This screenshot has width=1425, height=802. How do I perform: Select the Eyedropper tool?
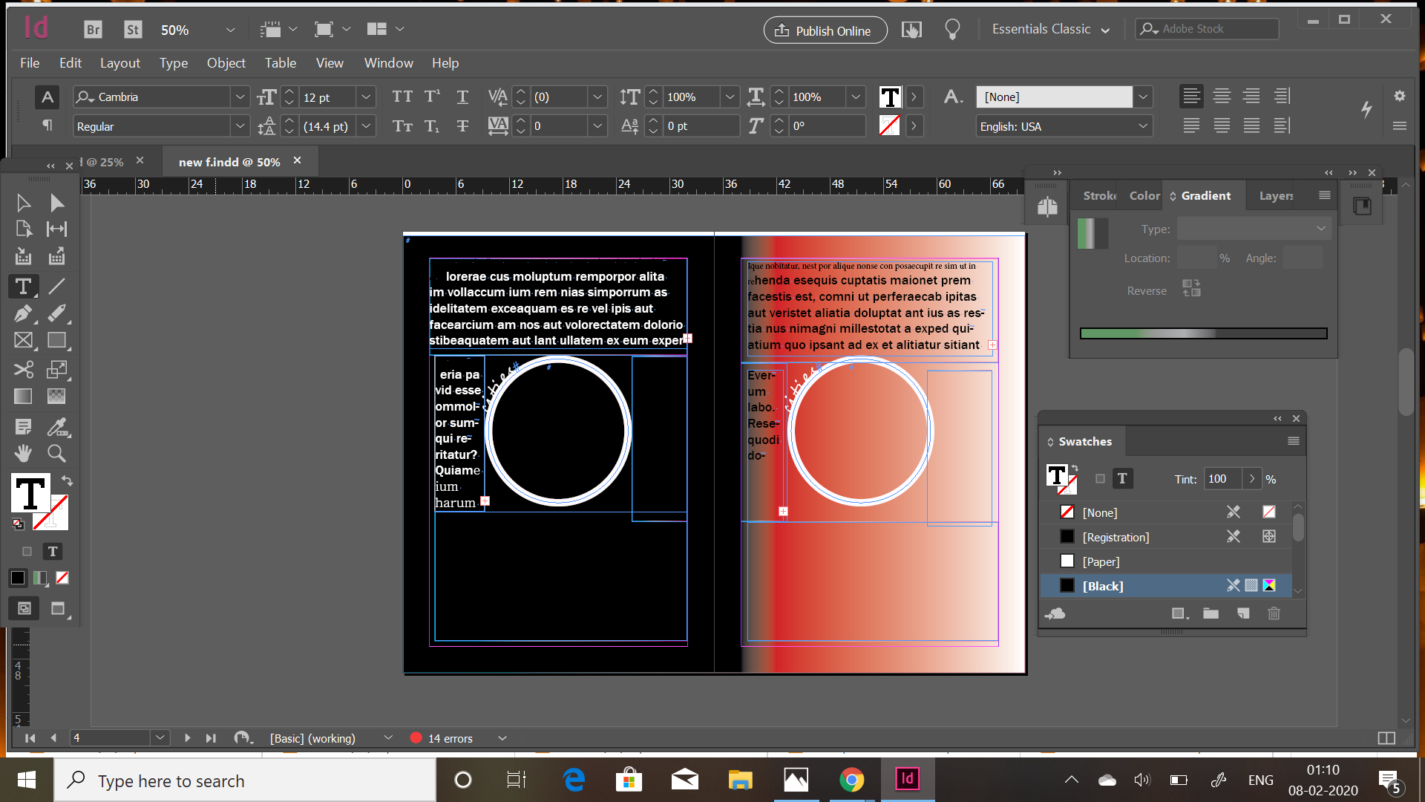tap(56, 427)
